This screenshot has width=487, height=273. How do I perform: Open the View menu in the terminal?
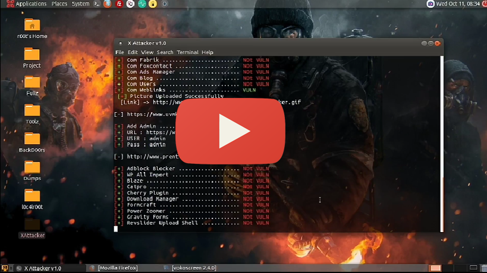[x=147, y=52]
